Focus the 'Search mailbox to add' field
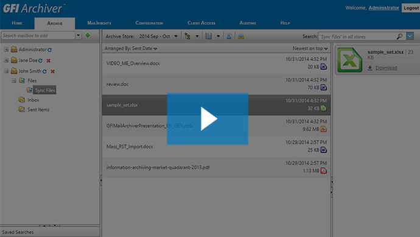The image size is (420, 237). (x=38, y=35)
